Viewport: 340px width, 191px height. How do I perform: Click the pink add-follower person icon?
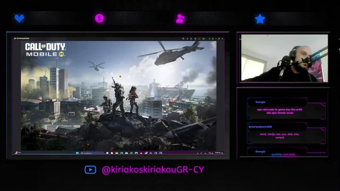click(x=180, y=18)
